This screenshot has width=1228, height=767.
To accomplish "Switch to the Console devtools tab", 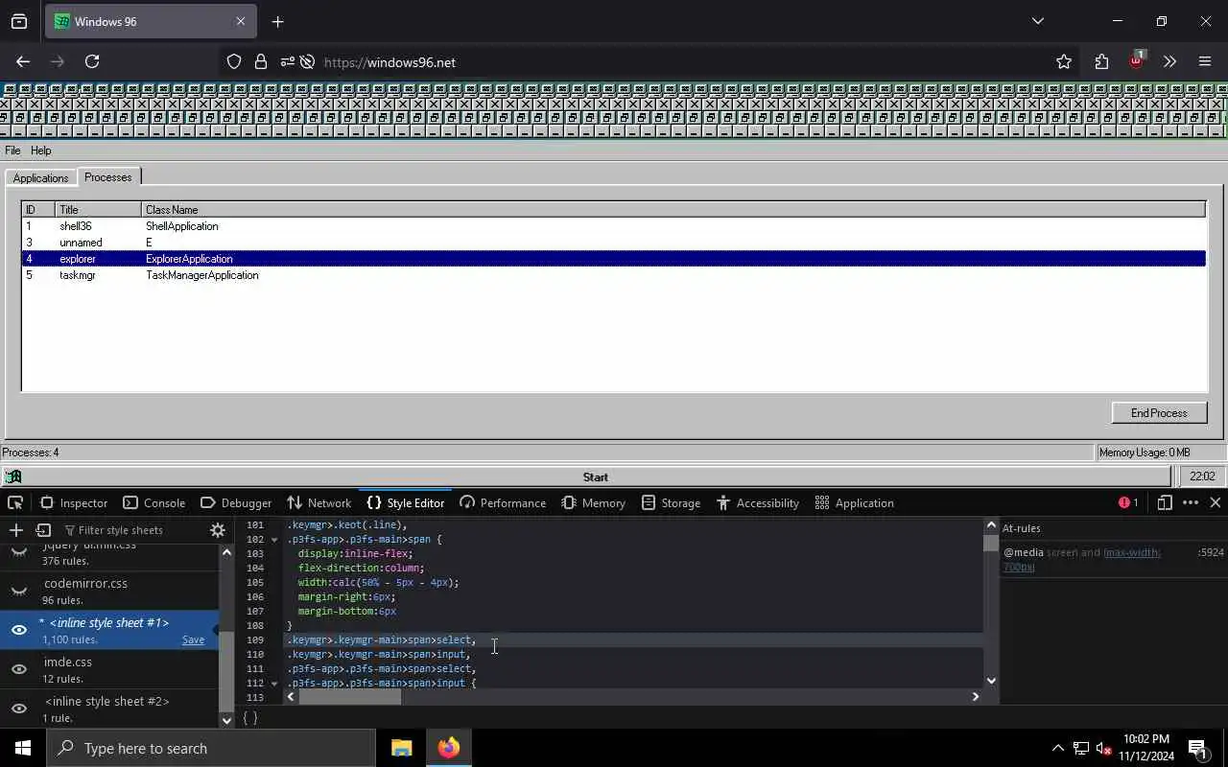I will pos(154,502).
